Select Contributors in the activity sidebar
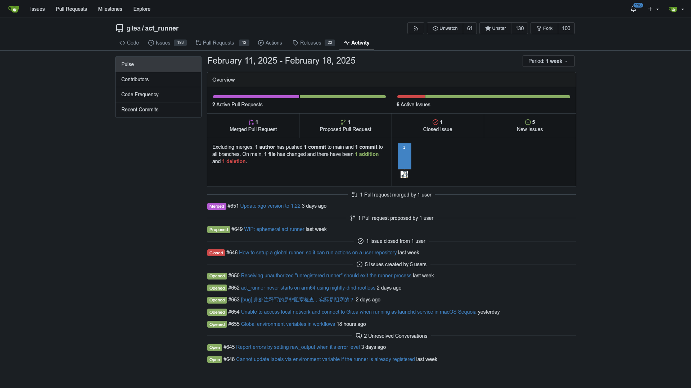691x388 pixels. [135, 79]
